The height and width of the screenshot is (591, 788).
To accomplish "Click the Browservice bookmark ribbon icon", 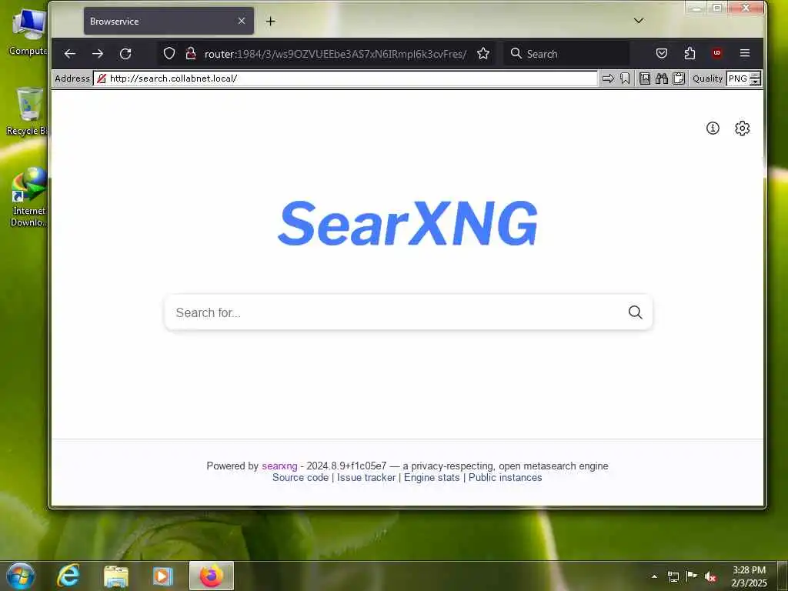I will click(x=625, y=78).
